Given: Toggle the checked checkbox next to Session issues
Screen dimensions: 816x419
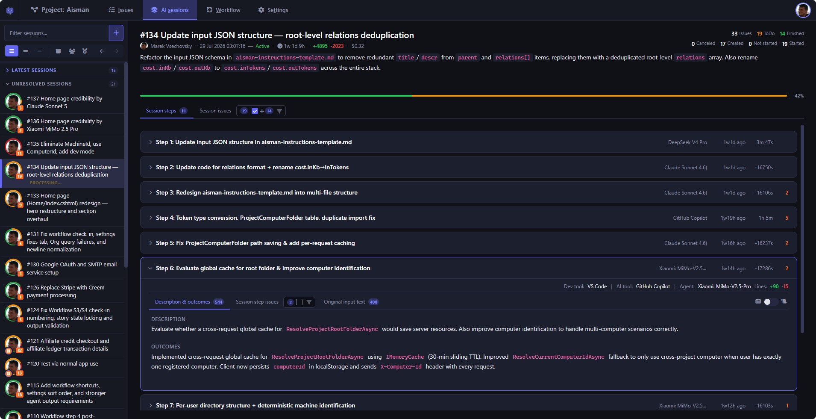Looking at the screenshot, I should [255, 111].
